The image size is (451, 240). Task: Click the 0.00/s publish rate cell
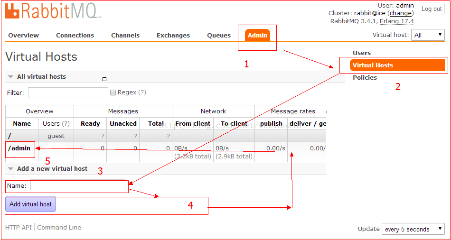[x=271, y=152]
